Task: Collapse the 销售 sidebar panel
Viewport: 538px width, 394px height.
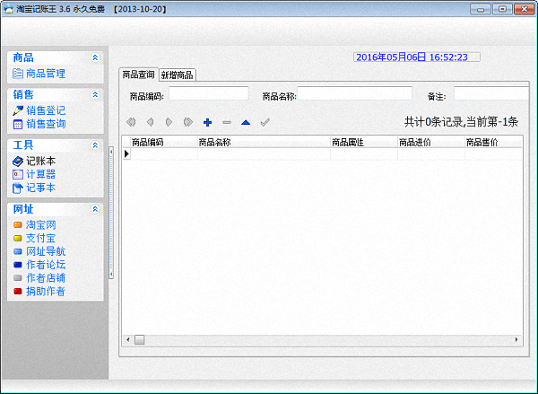Action: click(95, 93)
